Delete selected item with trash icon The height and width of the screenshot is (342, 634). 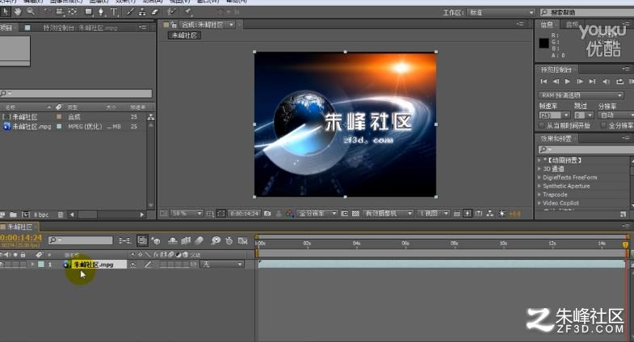[61, 215]
